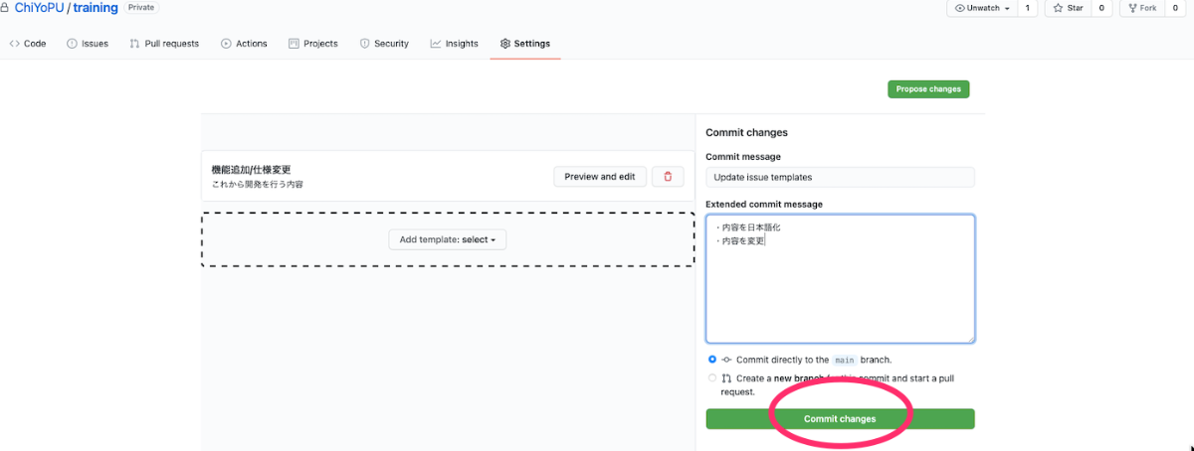1194x451 pixels.
Task: Open the Add template select dropdown
Action: [448, 239]
